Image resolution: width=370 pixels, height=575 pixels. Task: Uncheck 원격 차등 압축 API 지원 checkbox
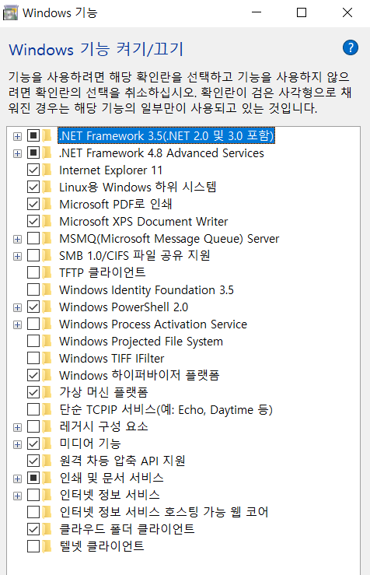coord(33,461)
